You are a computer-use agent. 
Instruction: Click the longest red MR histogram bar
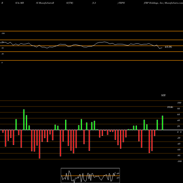point(40,144)
